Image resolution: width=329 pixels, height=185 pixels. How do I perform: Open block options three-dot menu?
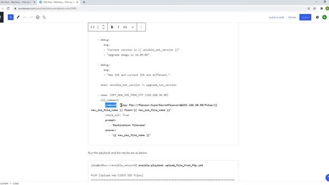point(141,27)
